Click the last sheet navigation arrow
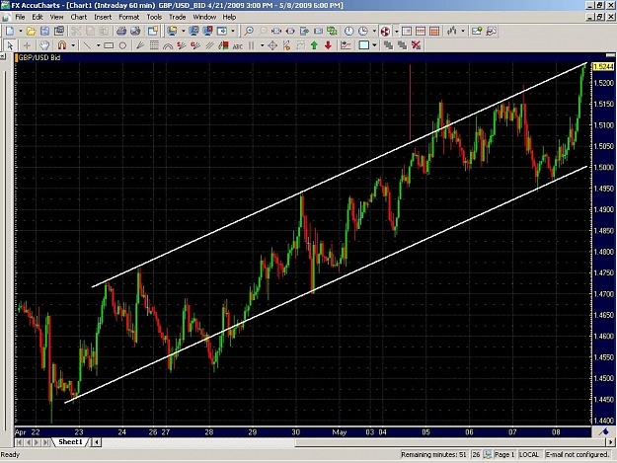The image size is (617, 463). coord(45,442)
